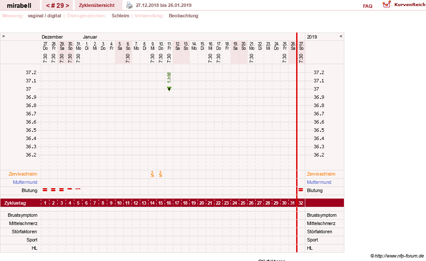Click the left Zervixschleim row label
Viewport: 426px width, 261px height.
click(23, 174)
